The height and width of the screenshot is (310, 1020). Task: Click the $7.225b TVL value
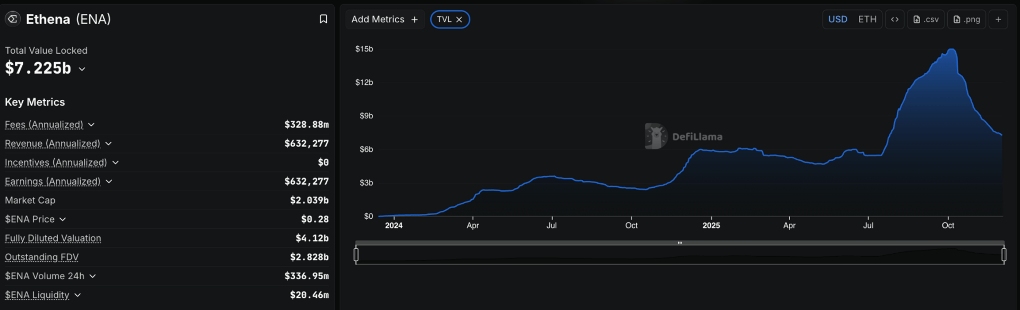[38, 68]
